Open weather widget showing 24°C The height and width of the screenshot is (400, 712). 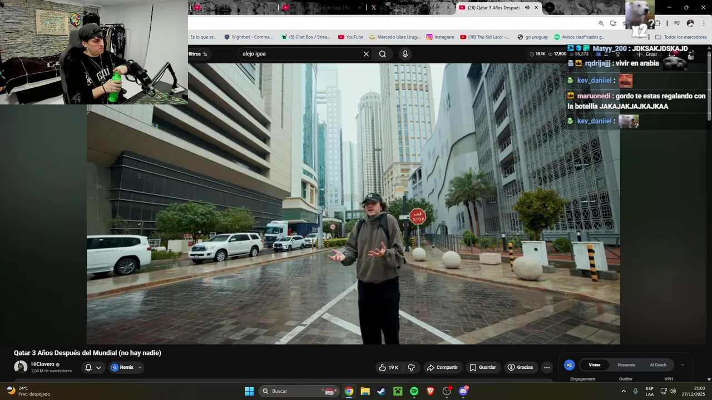[x=28, y=391]
